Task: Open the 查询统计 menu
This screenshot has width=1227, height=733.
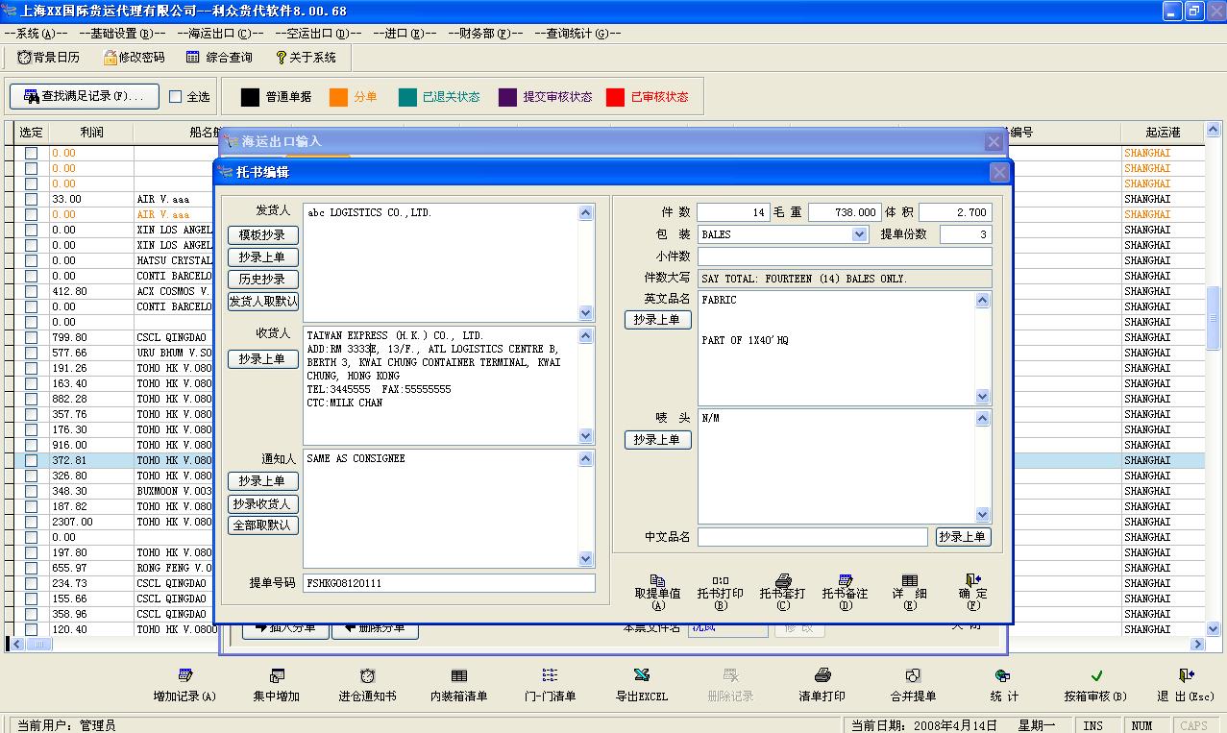Action: (x=577, y=33)
